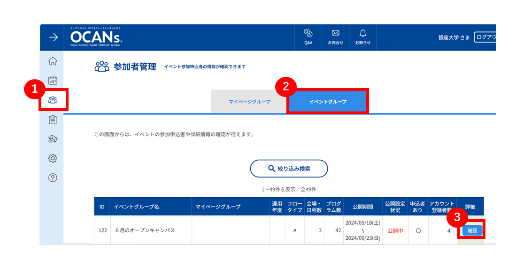Open the paper plane send icon
523x274 pixels.
click(53, 139)
